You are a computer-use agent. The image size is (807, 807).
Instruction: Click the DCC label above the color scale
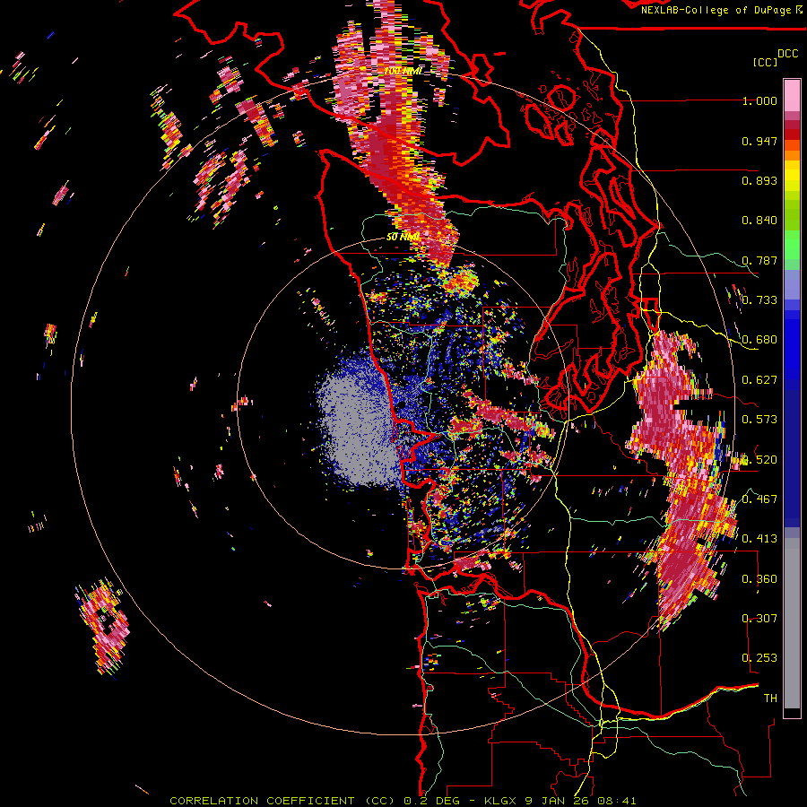click(787, 54)
